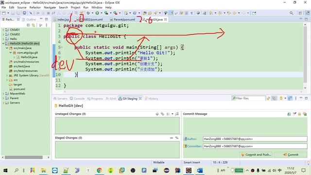Click the Commit button
311x175 pixels.
tap(291, 155)
